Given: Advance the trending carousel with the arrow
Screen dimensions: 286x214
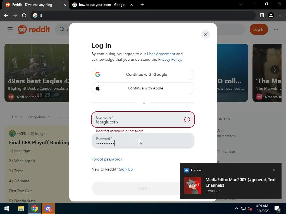Looking at the screenshot, I should point(275,69).
